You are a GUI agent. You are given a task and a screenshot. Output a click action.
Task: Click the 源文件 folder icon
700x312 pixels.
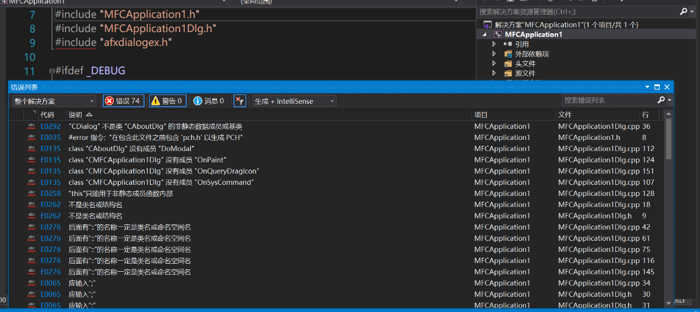[508, 73]
